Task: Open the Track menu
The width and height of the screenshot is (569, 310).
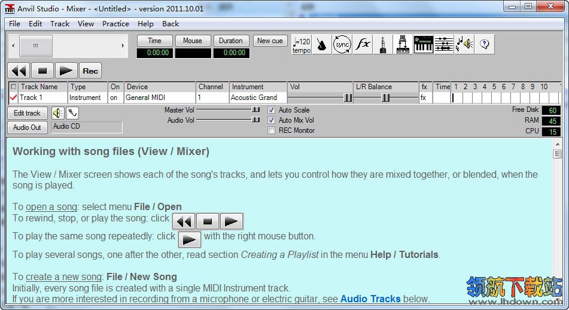Action: coord(59,23)
